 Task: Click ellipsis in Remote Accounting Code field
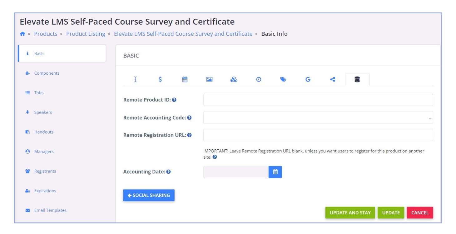(431, 119)
